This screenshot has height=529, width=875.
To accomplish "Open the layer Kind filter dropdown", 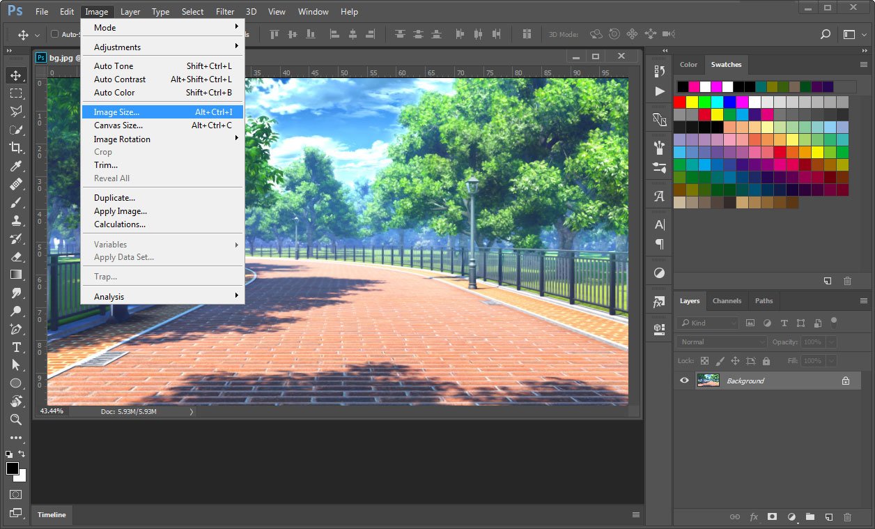I will (x=707, y=323).
